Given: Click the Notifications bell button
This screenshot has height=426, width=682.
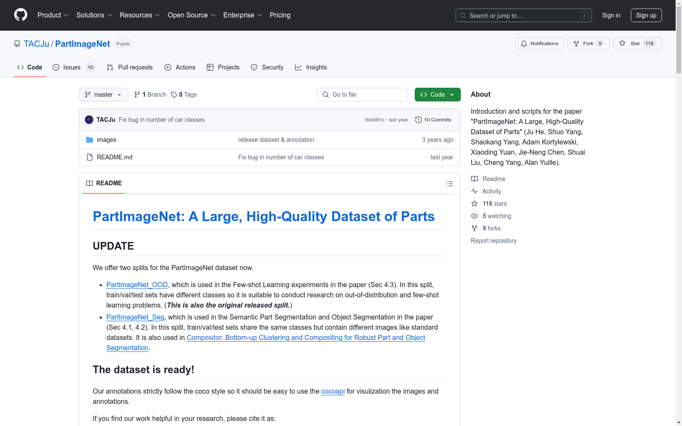Looking at the screenshot, I should (x=540, y=43).
